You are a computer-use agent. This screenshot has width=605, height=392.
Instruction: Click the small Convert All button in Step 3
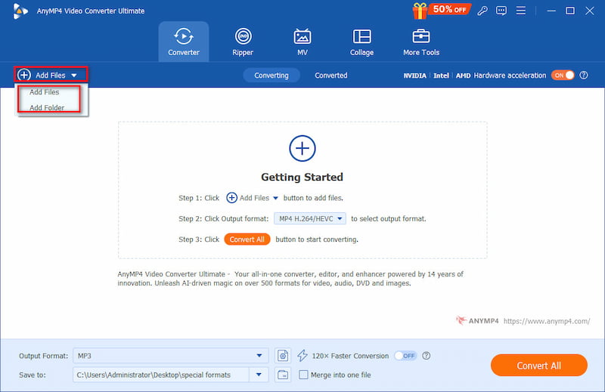247,239
